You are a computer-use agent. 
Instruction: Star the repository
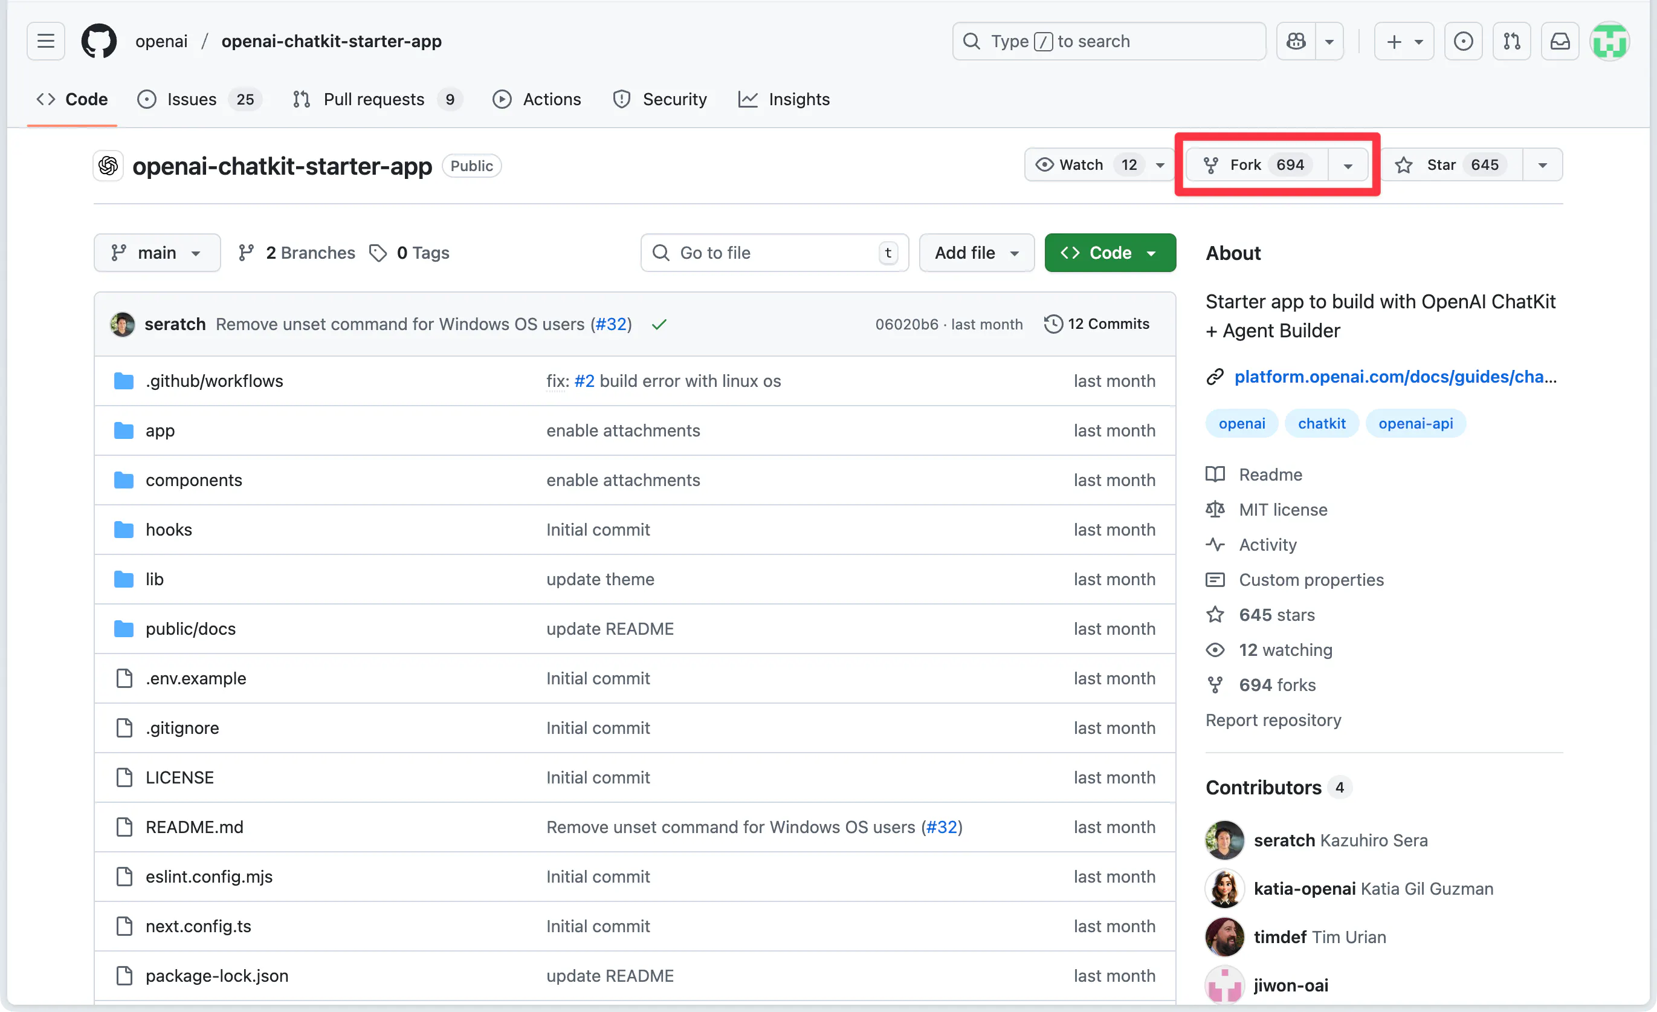(x=1450, y=165)
